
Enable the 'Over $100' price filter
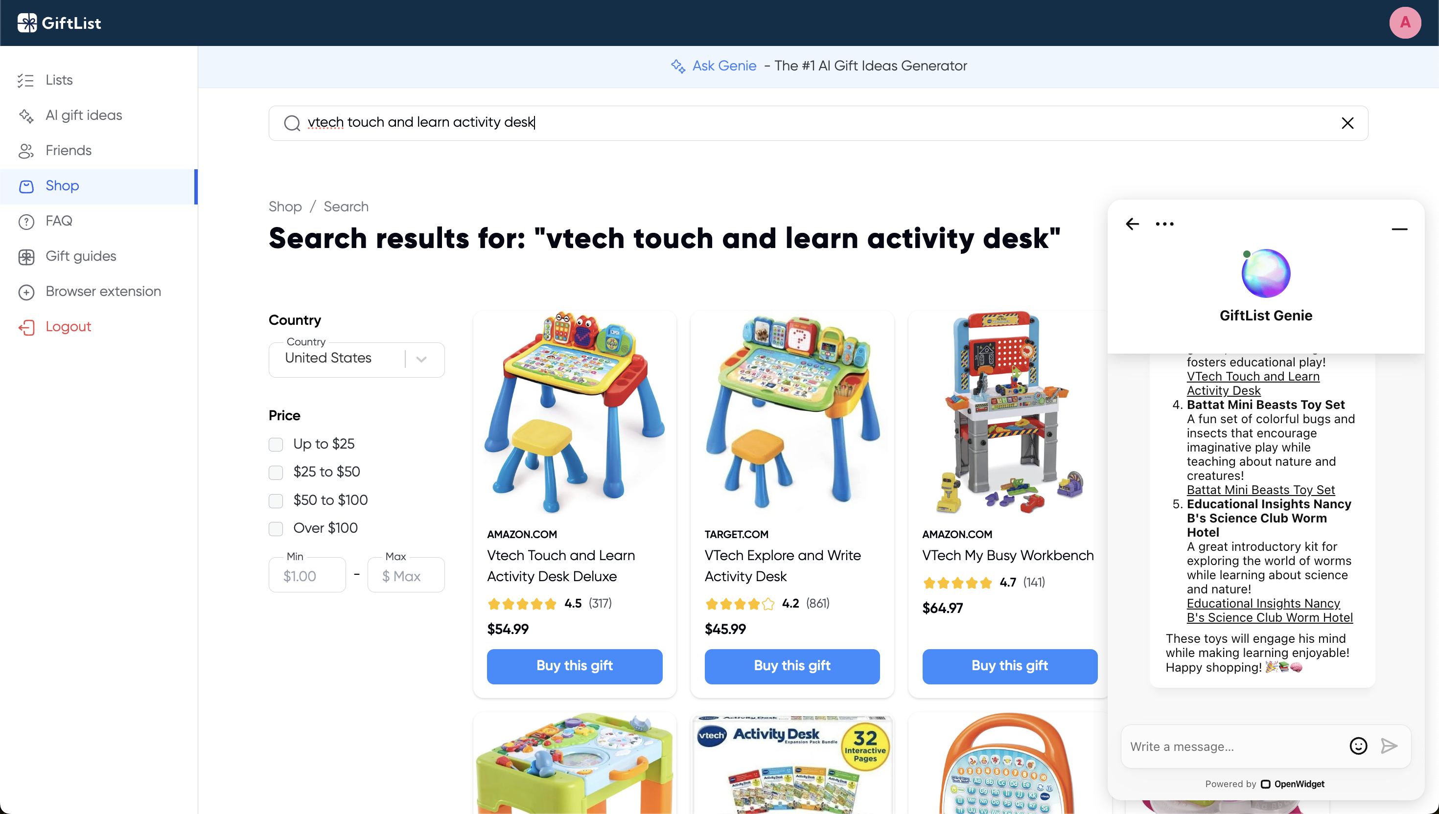click(x=276, y=528)
